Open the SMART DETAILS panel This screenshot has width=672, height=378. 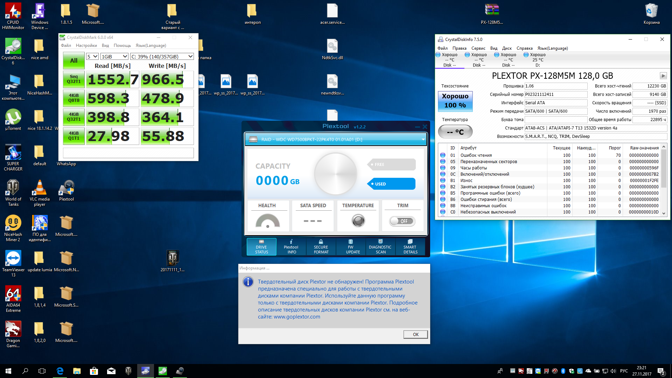(410, 247)
